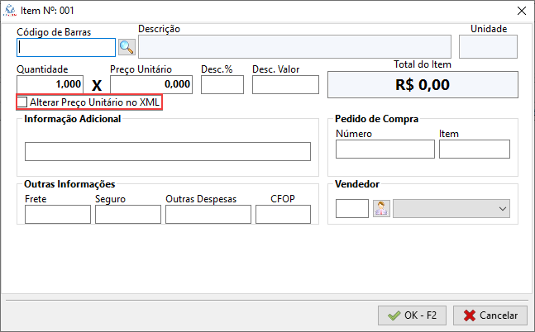
Task: Focus the Informação Adicional text box
Action: [167, 151]
